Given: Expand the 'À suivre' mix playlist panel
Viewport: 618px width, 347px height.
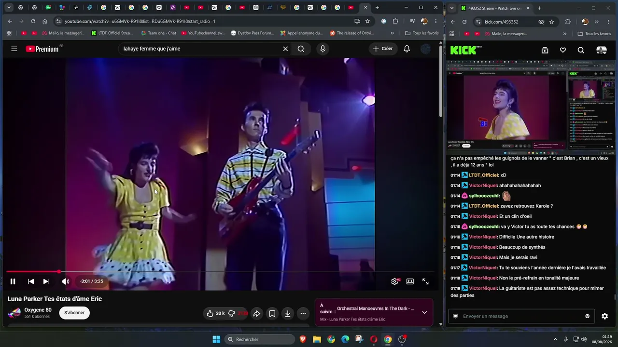Looking at the screenshot, I should (x=424, y=312).
